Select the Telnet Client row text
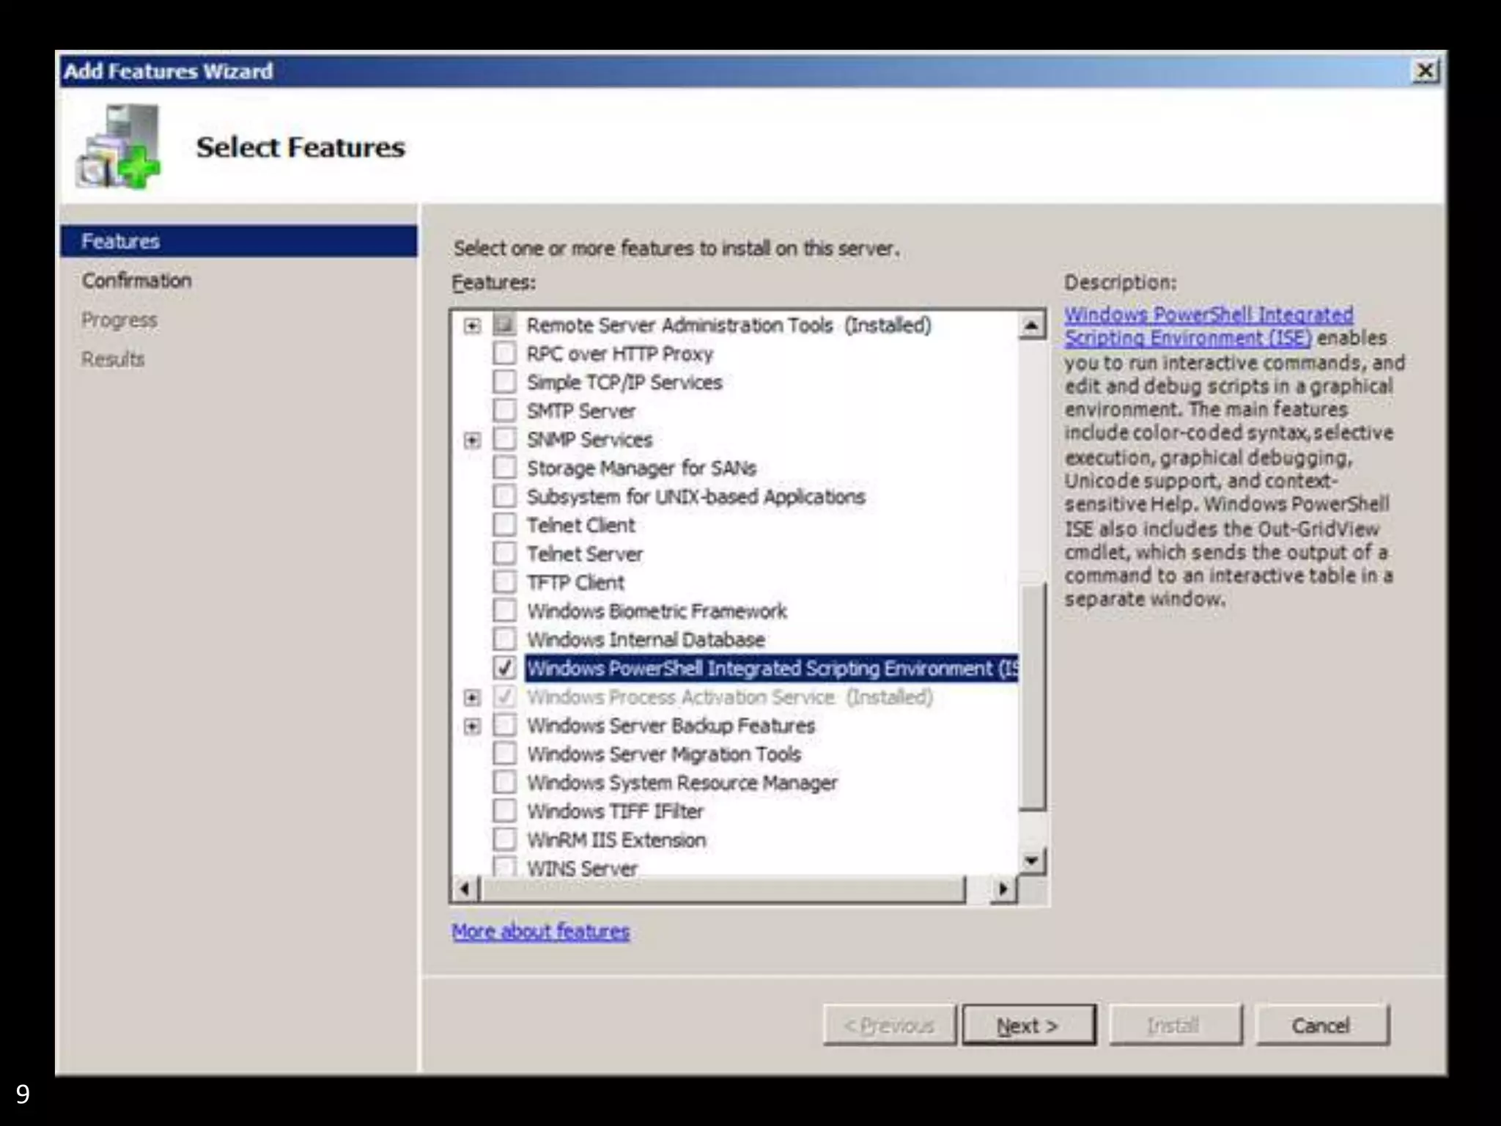The width and height of the screenshot is (1501, 1126). point(581,525)
